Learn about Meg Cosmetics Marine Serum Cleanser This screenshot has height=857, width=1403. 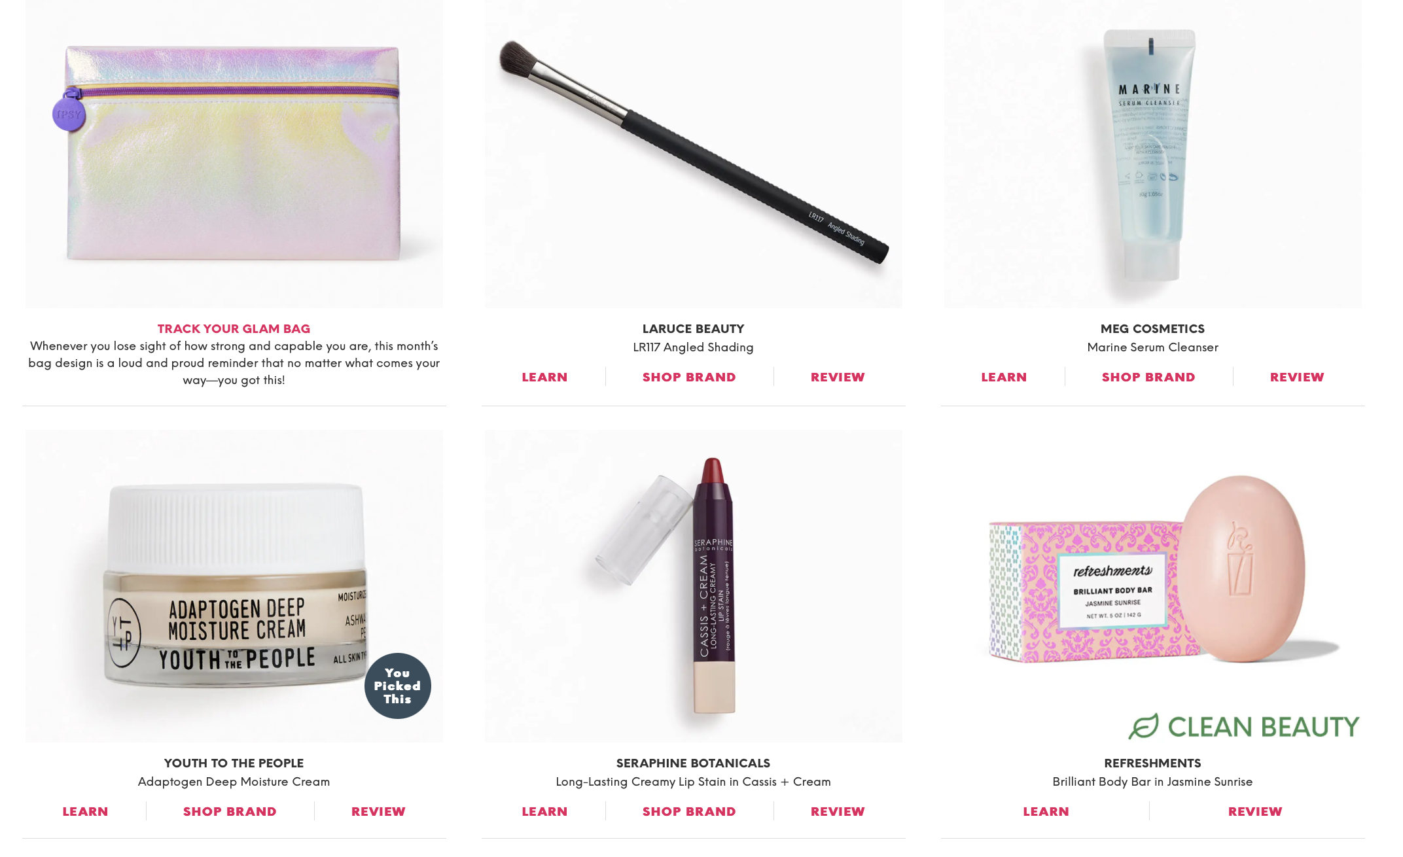click(x=1004, y=377)
